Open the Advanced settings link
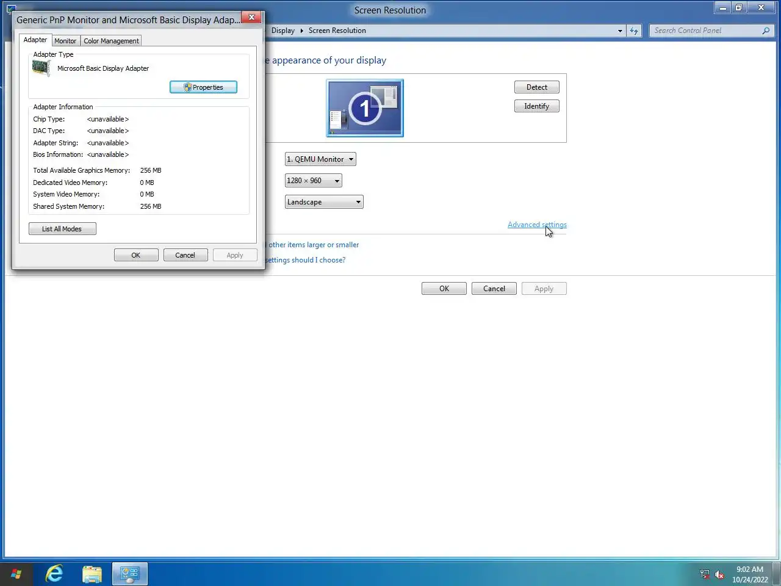781x586 pixels. pos(537,225)
